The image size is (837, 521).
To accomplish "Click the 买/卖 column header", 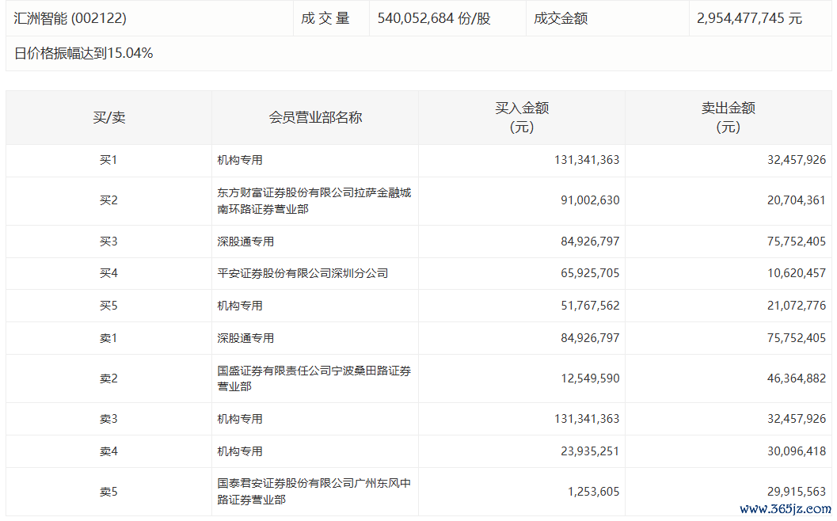I will point(108,118).
